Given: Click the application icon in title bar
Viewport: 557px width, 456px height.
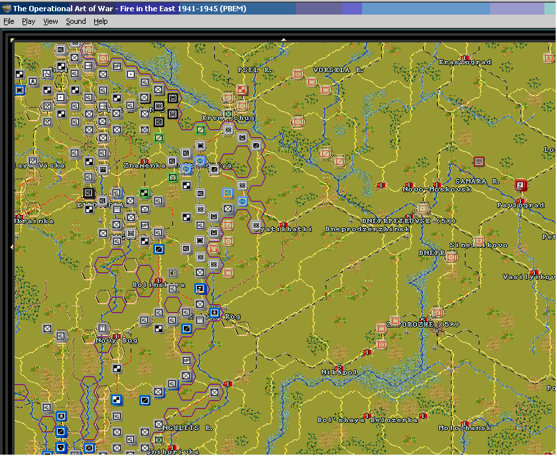Looking at the screenshot, I should (x=6, y=9).
